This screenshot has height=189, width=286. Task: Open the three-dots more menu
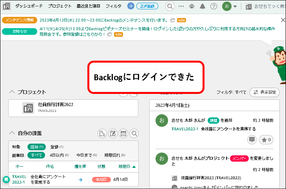click(181, 6)
